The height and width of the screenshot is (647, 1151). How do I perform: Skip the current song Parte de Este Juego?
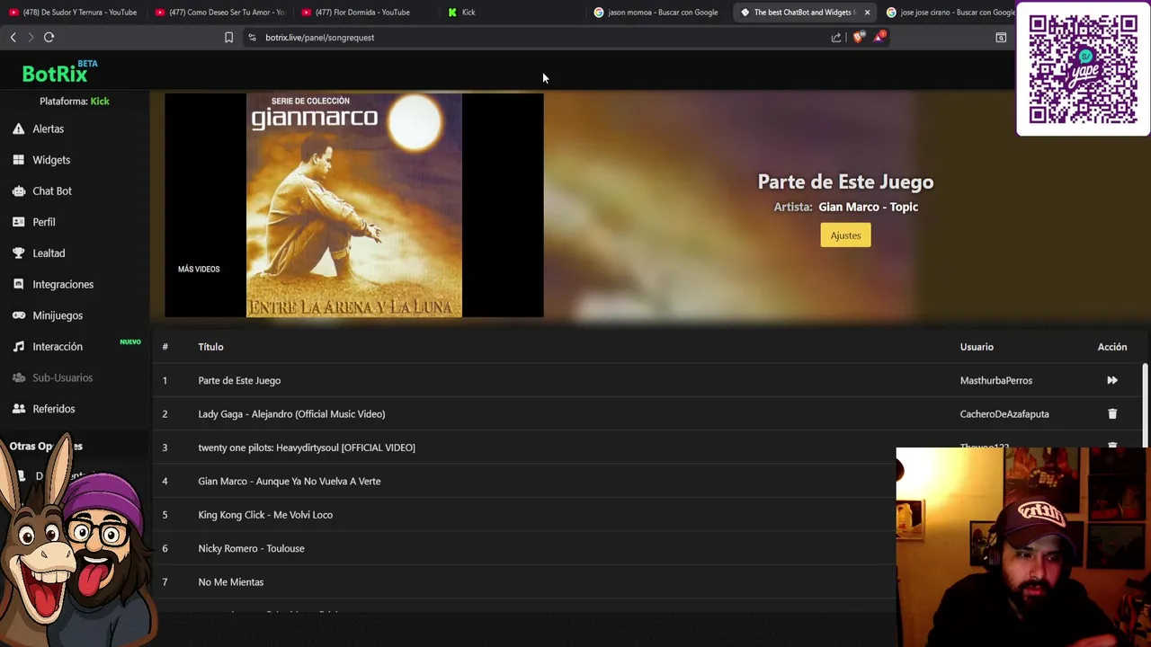[x=1112, y=380]
